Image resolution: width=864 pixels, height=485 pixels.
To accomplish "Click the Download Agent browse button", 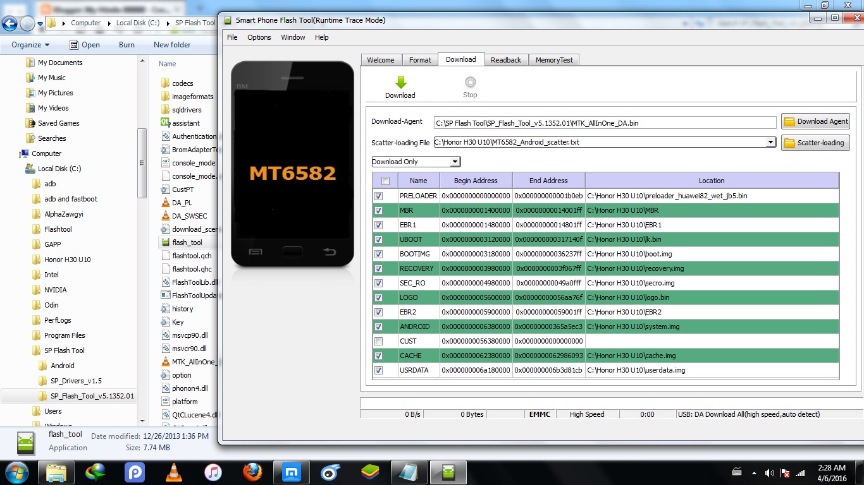I will (815, 121).
